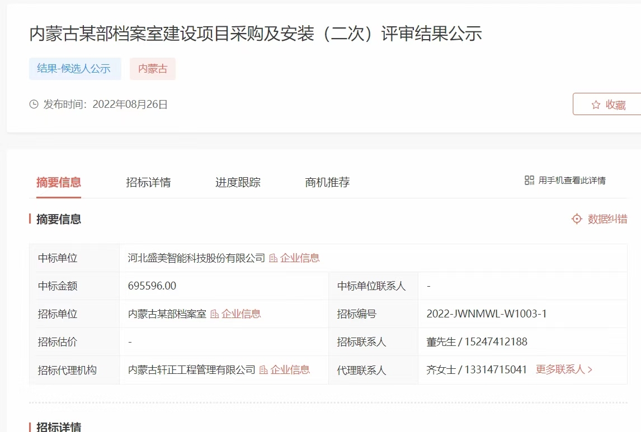The image size is (641, 432).
Task: Click the 结果-候选人公示 tag
Action: (75, 69)
